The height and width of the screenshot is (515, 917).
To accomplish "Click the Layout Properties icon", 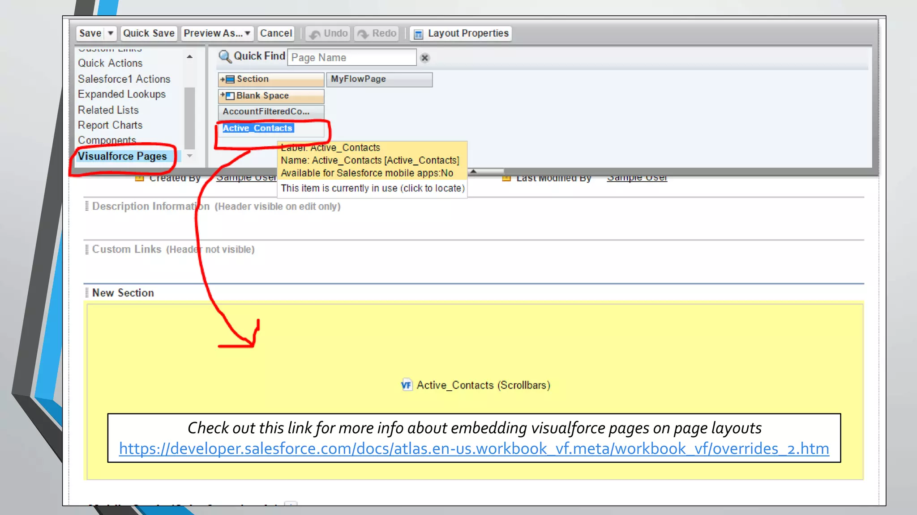I will pyautogui.click(x=418, y=34).
